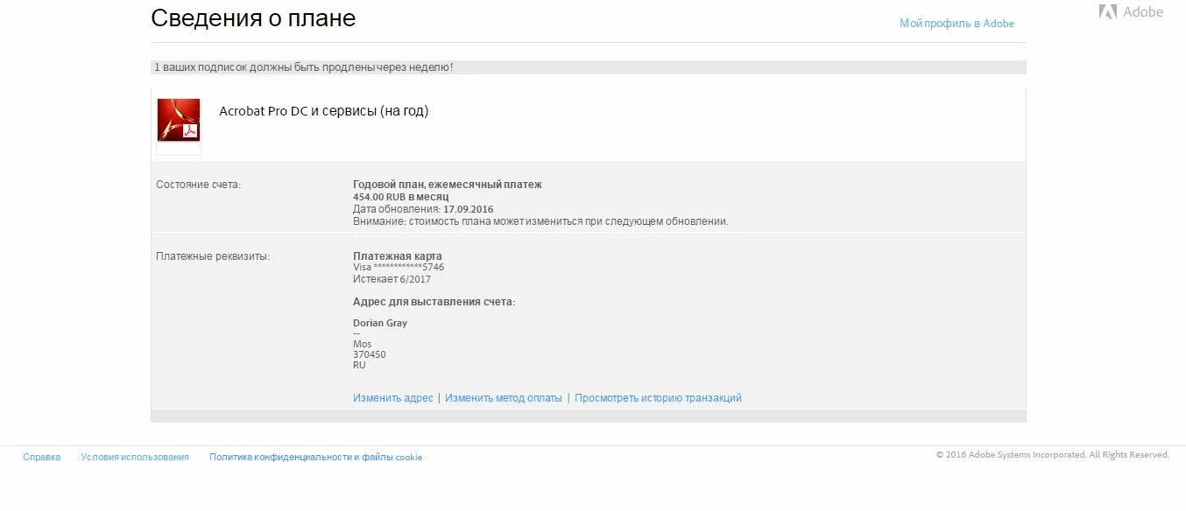Open Мой профиль в Adobe link
This screenshot has height=511, width=1186.
[957, 24]
